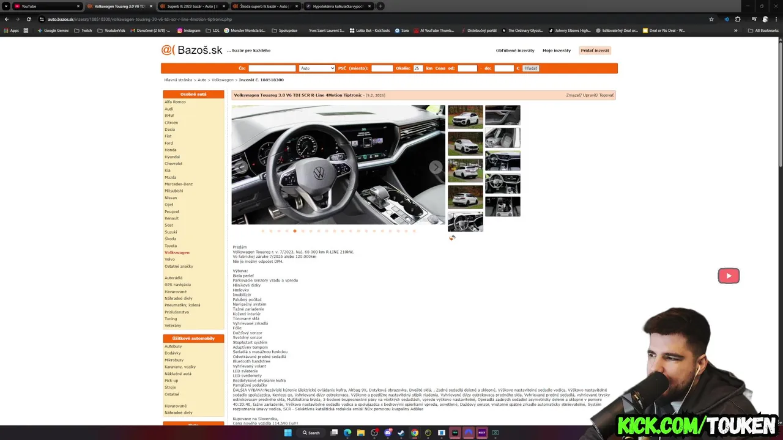Reload the page with the refresh icon
This screenshot has width=783, height=440.
29,19
